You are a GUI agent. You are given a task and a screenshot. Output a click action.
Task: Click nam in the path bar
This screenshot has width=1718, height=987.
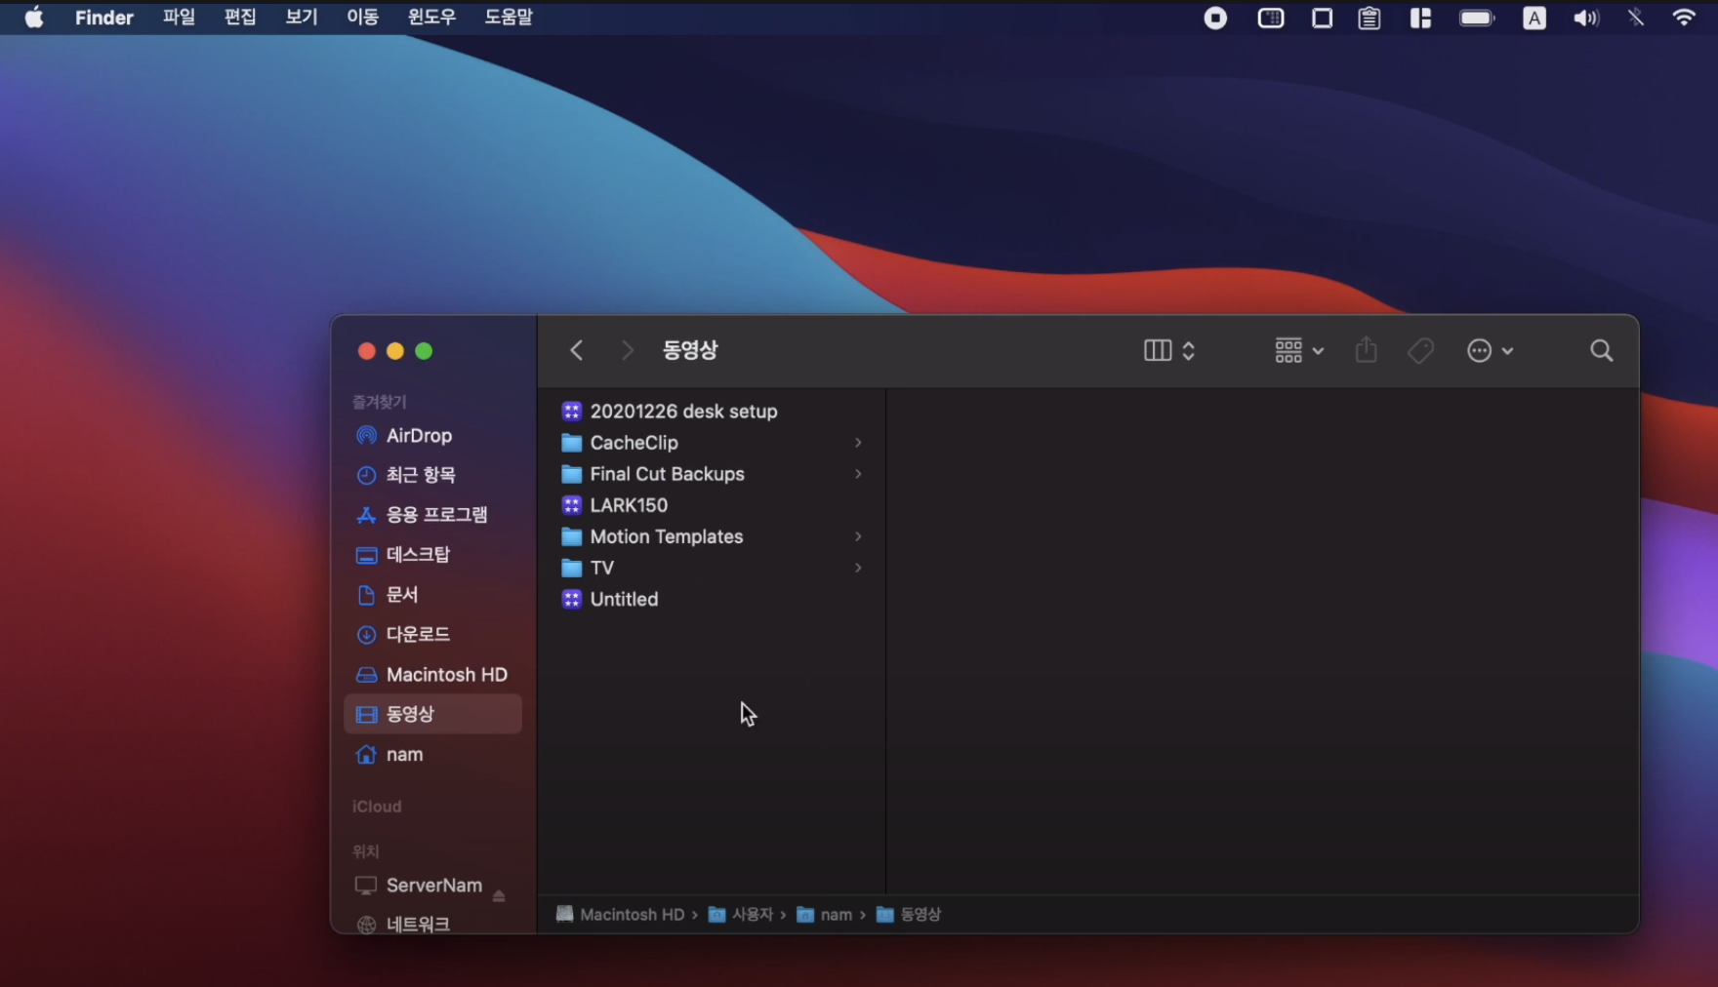[825, 915]
